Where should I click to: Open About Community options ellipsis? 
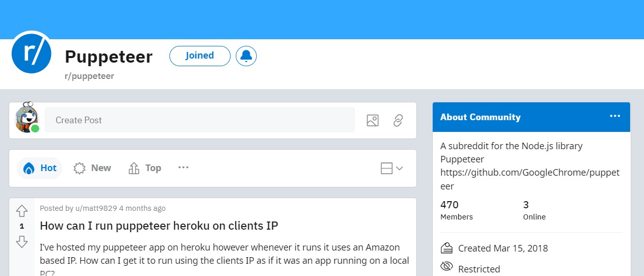[615, 116]
